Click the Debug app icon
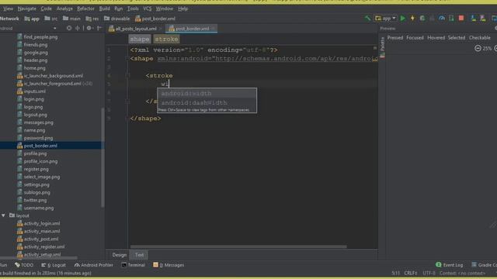Image resolution: width=497 pixels, height=279 pixels. coord(422,19)
